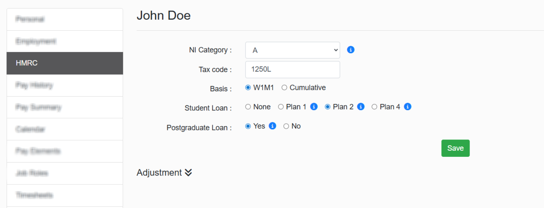The height and width of the screenshot is (208, 544).
Task: Click the info icon next to Plan 4
Action: 407,107
